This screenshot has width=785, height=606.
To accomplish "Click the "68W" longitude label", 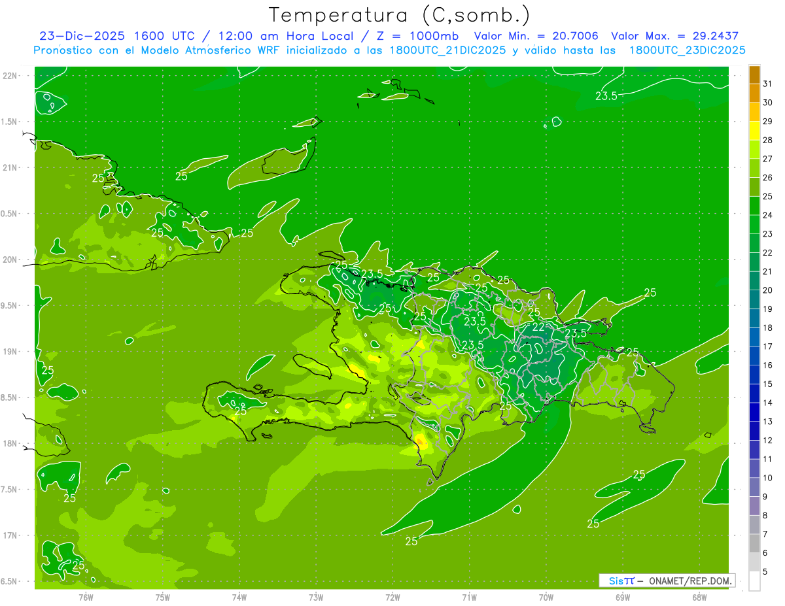I will 699,597.
